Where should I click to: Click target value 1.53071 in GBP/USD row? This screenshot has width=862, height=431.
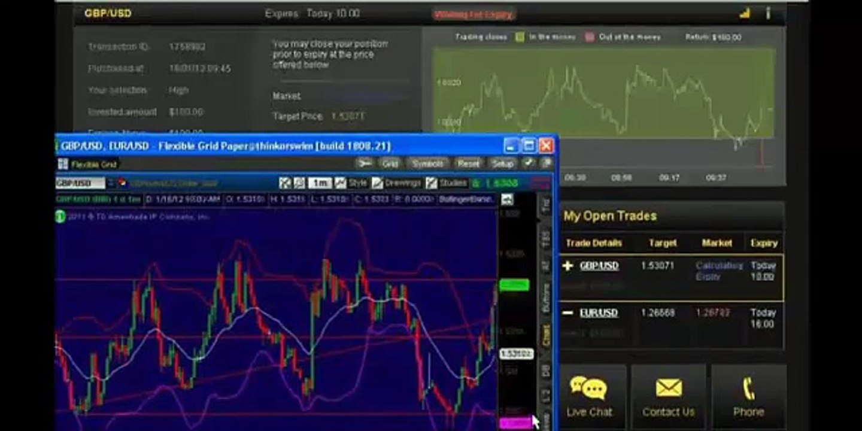(657, 265)
